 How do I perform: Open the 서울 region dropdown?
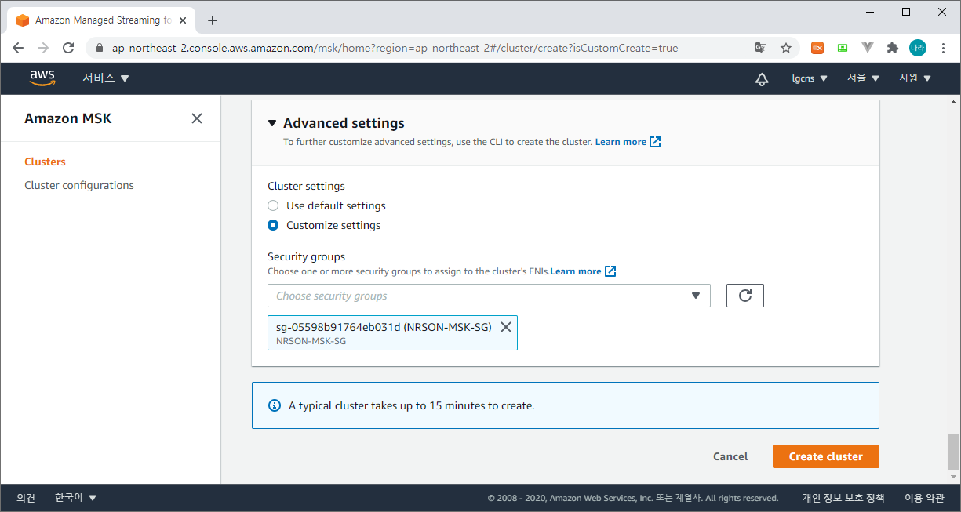click(x=864, y=78)
